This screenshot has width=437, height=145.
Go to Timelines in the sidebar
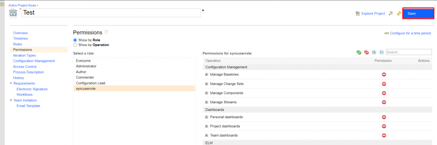[x=20, y=38]
